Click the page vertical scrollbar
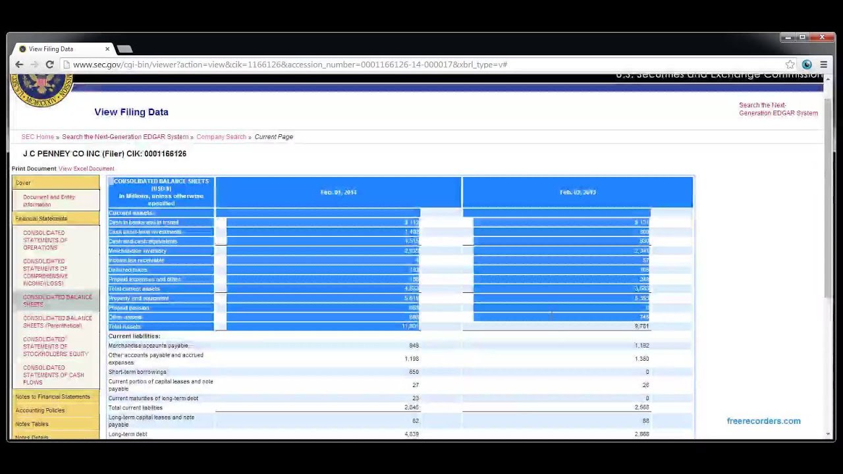843x474 pixels. [828, 197]
